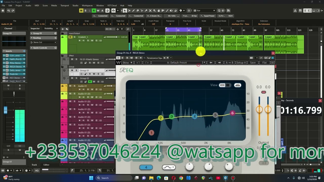The image size is (324, 182).
Task: Click the Windows Search box in taskbar
Action: point(114,178)
